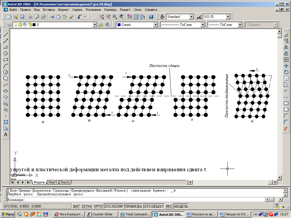Screen dimensions: 291x218
Task: Open the Синий color control dropdown
Action: (155, 25)
